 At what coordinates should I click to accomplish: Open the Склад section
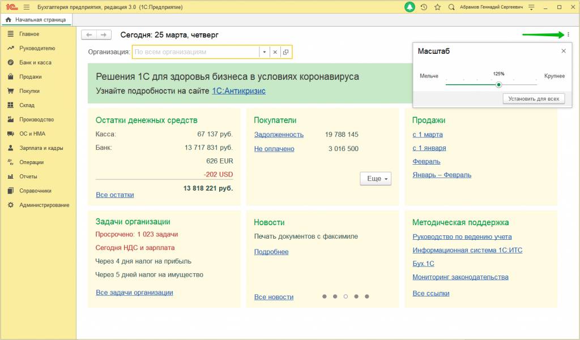(27, 105)
